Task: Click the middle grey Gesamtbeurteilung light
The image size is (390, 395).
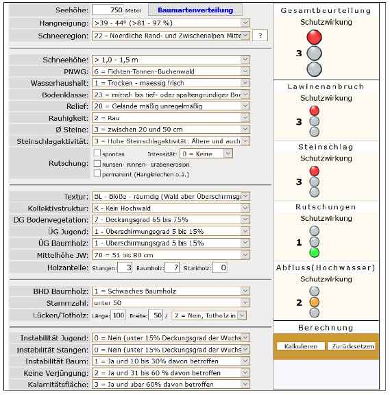Action: pyautogui.click(x=314, y=53)
